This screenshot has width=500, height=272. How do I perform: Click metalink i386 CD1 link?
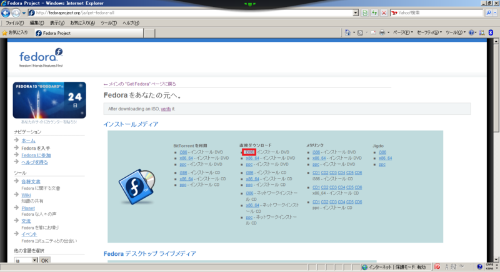pyautogui.click(x=316, y=173)
